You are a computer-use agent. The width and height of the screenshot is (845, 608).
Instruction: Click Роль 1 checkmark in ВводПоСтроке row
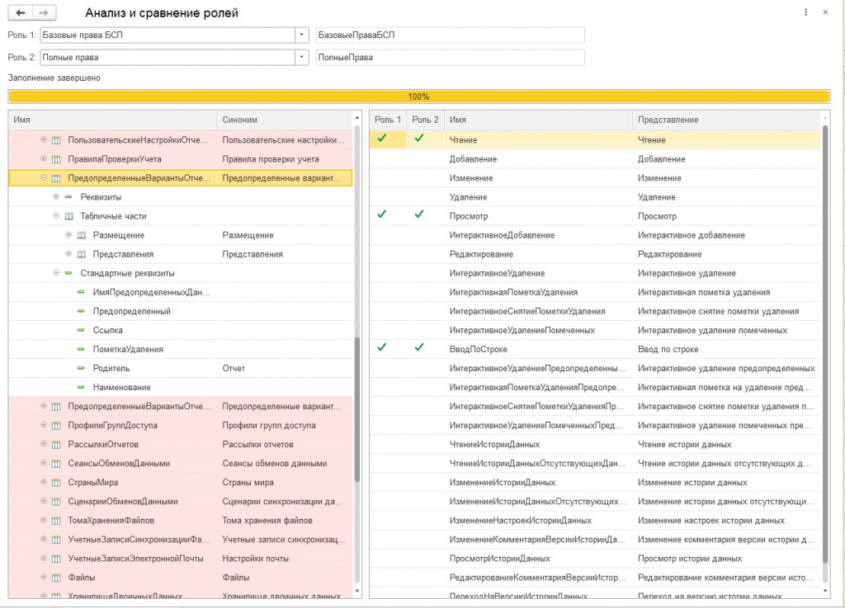click(382, 347)
